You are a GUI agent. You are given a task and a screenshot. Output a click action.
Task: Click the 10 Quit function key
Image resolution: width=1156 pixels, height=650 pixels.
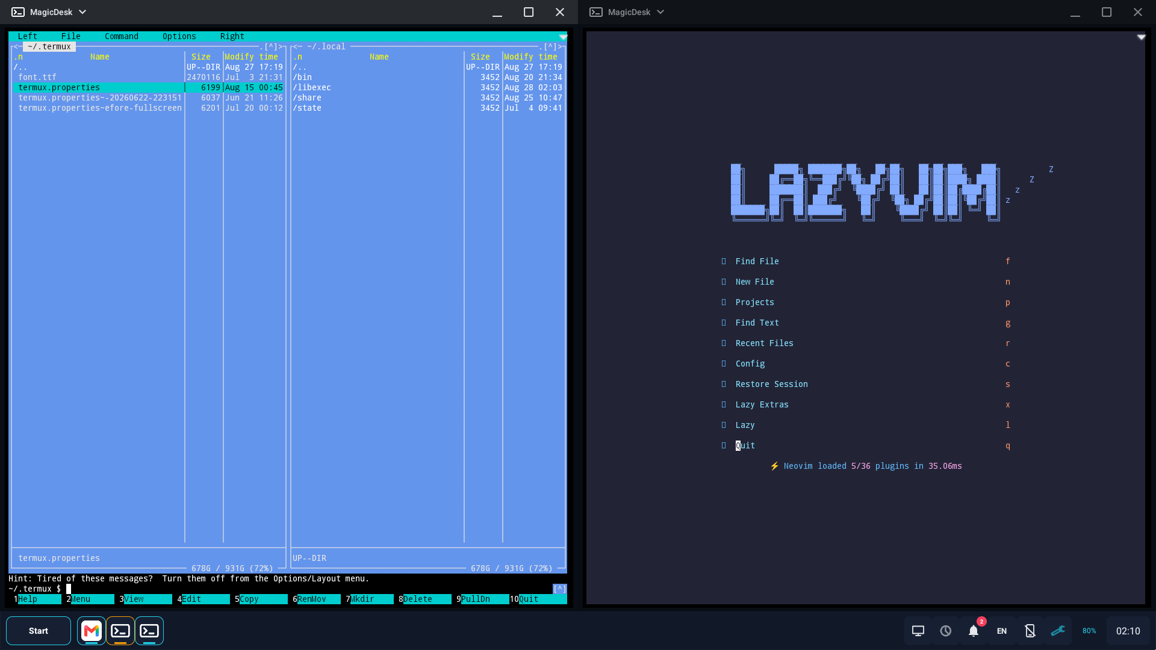(538, 599)
